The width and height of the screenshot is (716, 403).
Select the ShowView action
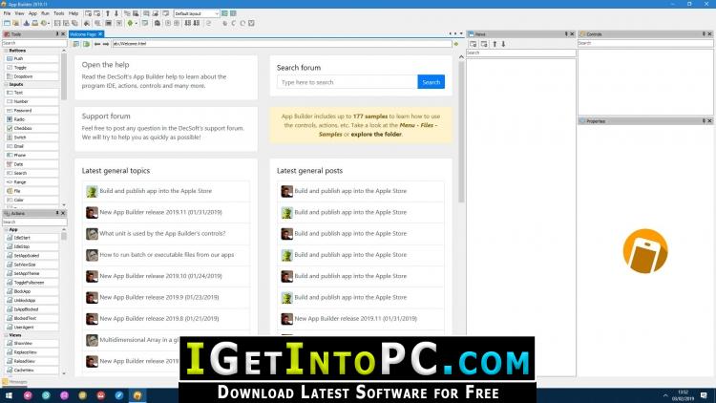pyautogui.click(x=32, y=344)
